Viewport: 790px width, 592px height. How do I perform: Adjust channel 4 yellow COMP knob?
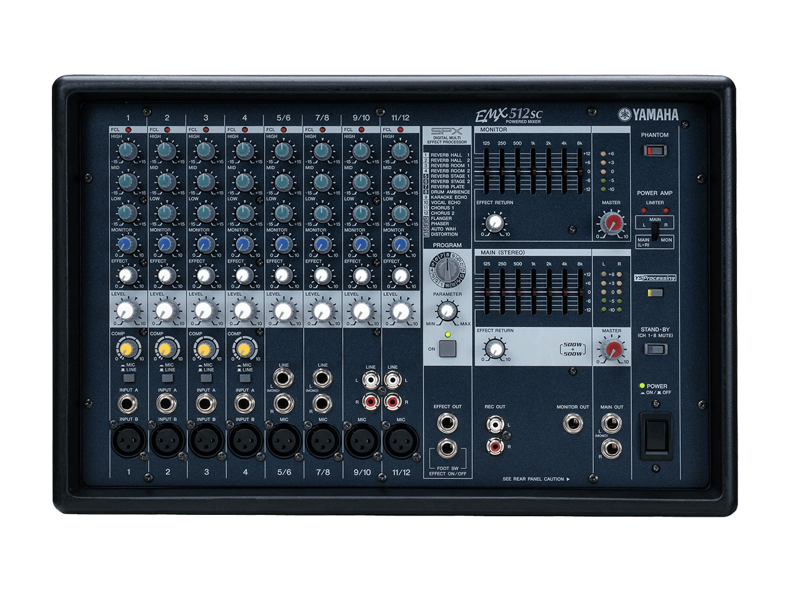tap(244, 349)
